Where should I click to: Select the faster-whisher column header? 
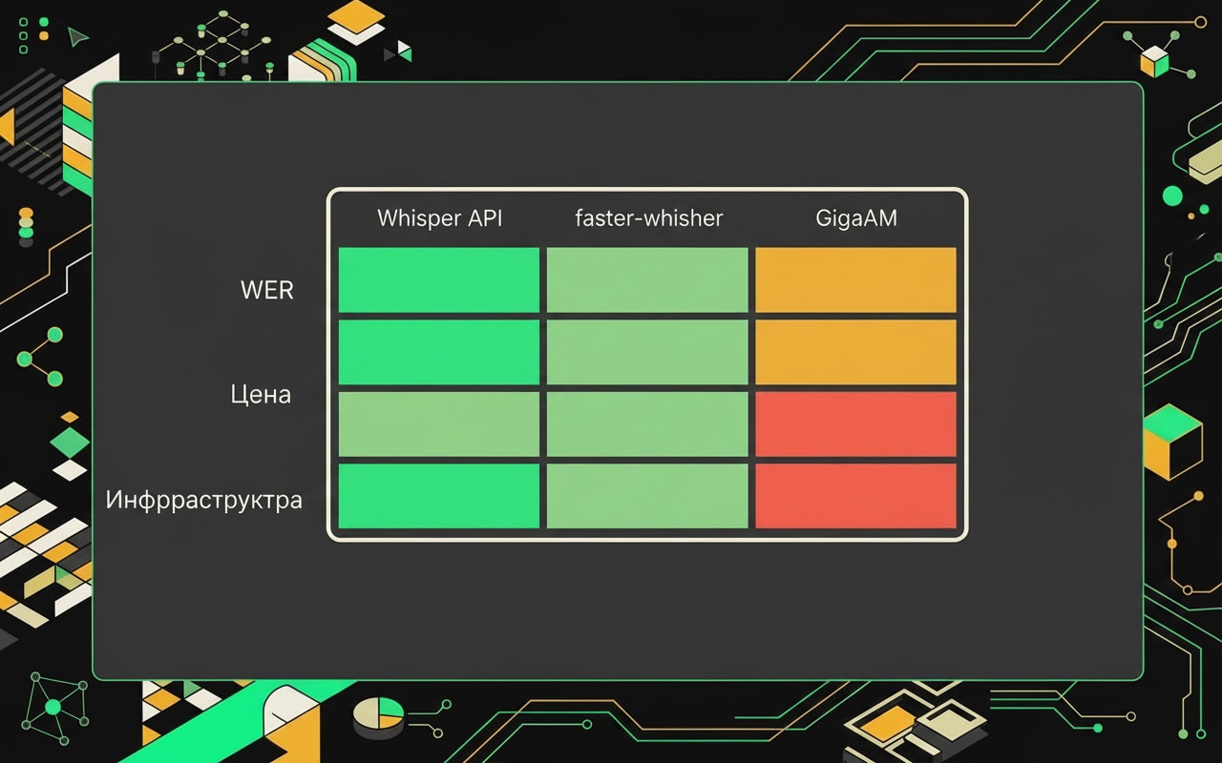tap(649, 218)
